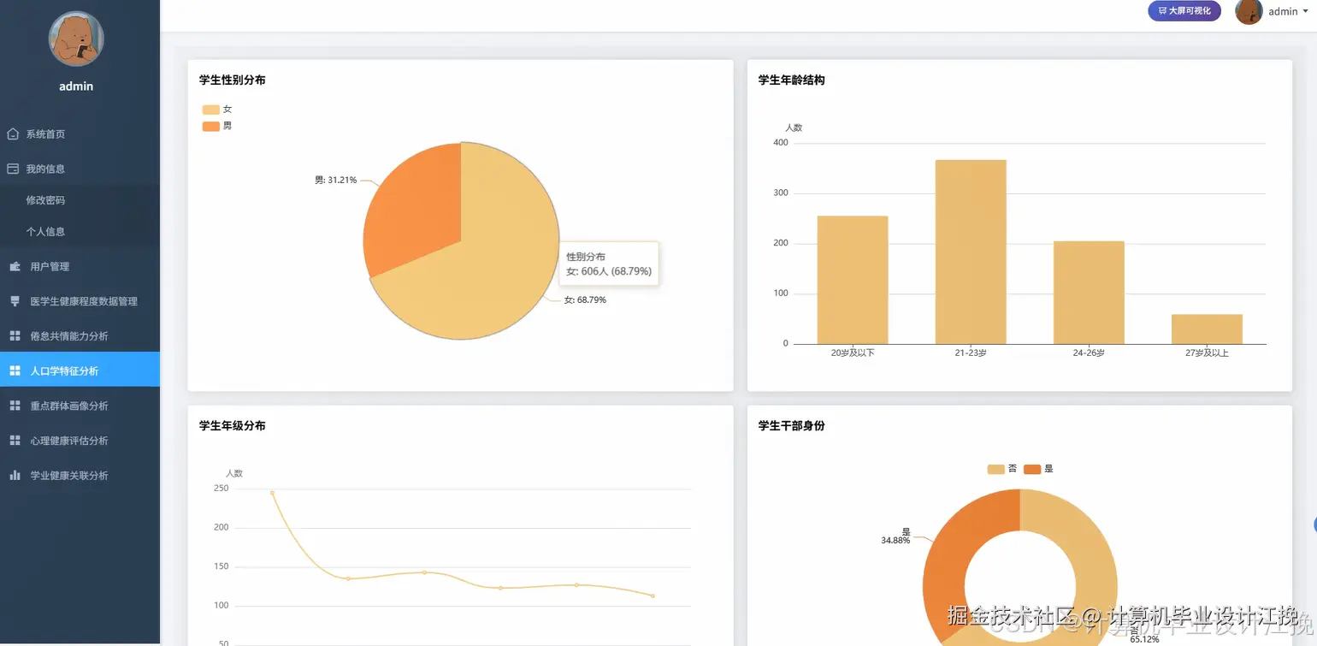Click the 20岁及以下 bar
This screenshot has width=1317, height=646.
[853, 280]
